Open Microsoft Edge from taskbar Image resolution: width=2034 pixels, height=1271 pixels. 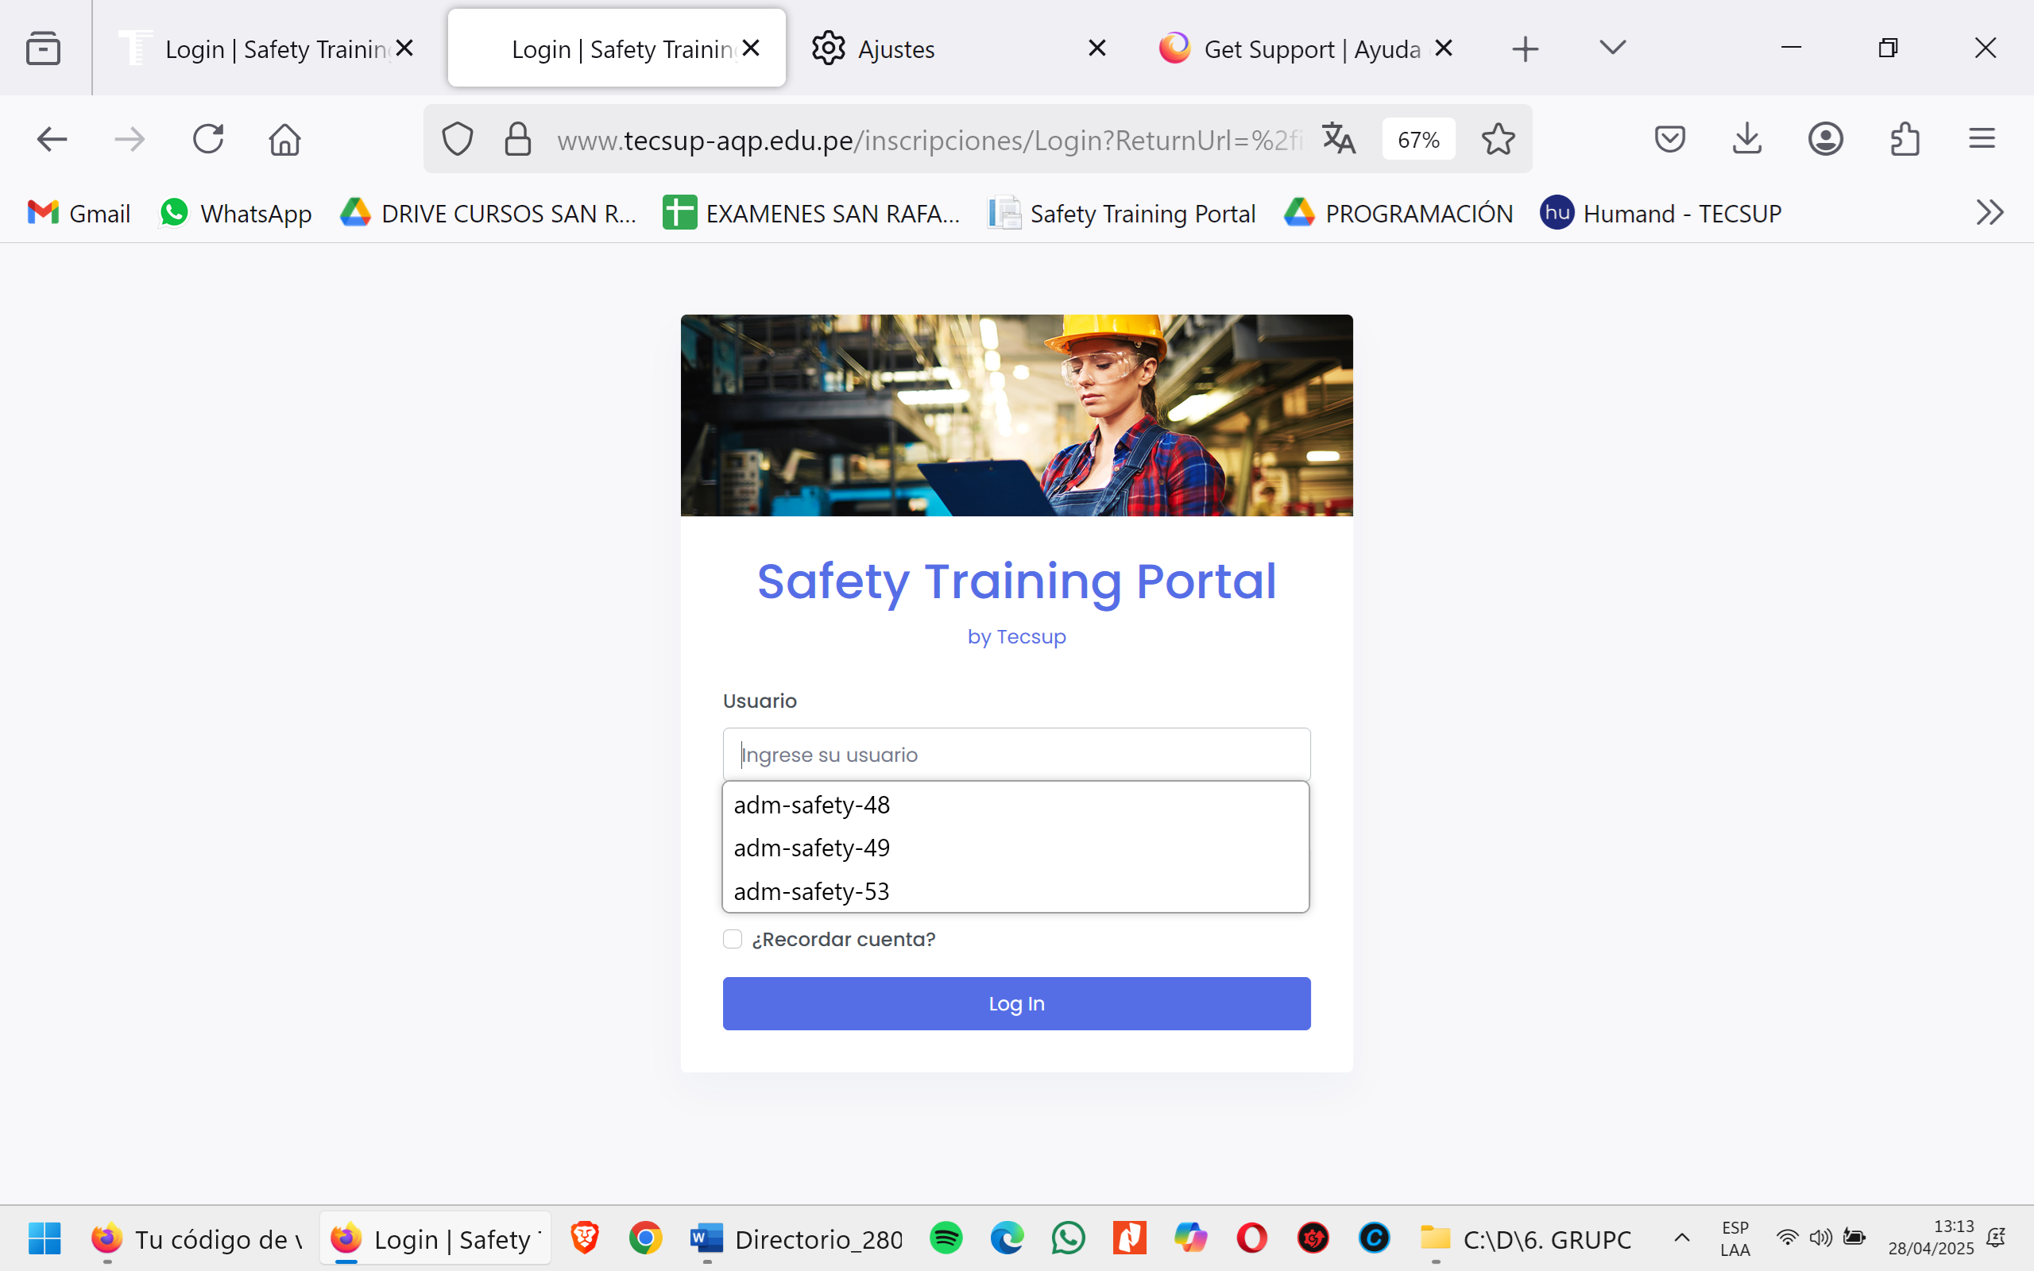tap(1007, 1238)
